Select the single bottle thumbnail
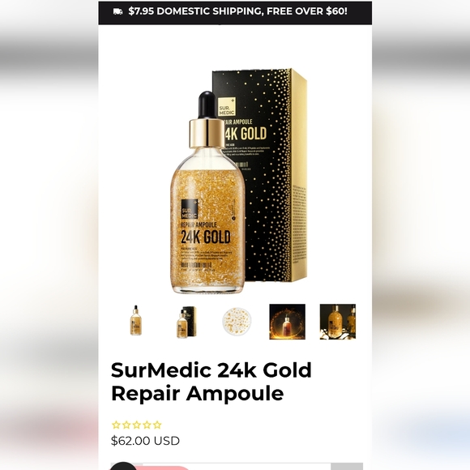 point(136,320)
